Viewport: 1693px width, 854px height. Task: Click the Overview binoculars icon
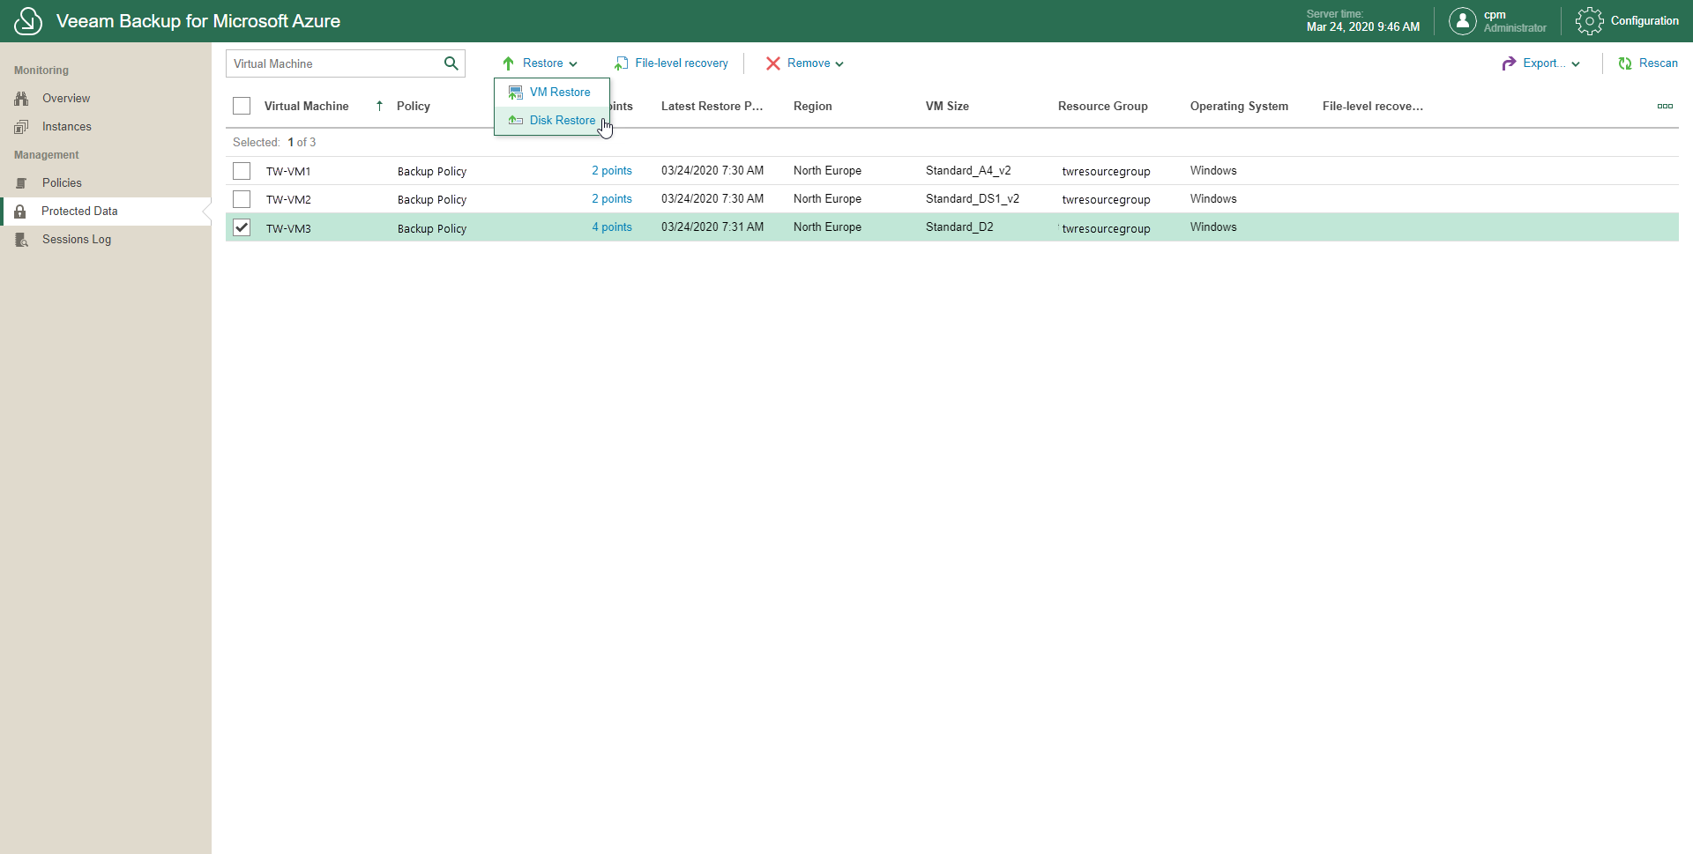(x=22, y=99)
